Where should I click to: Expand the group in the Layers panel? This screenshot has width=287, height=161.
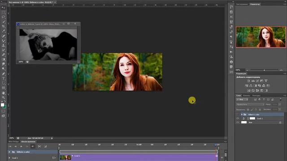pyautogui.click(x=242, y=114)
